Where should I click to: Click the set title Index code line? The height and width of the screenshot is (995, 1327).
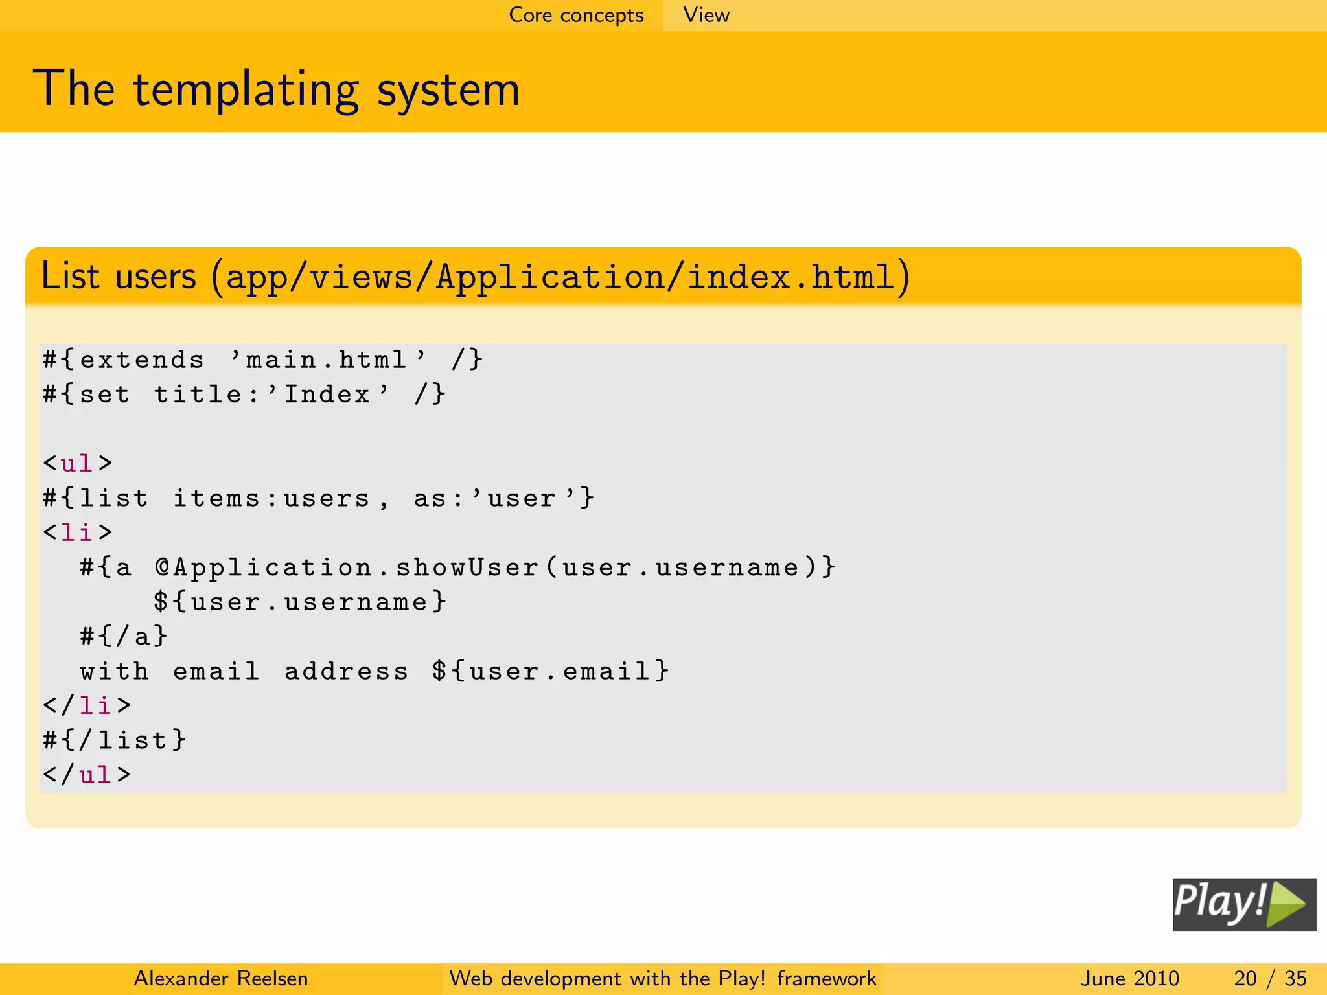pyautogui.click(x=244, y=394)
